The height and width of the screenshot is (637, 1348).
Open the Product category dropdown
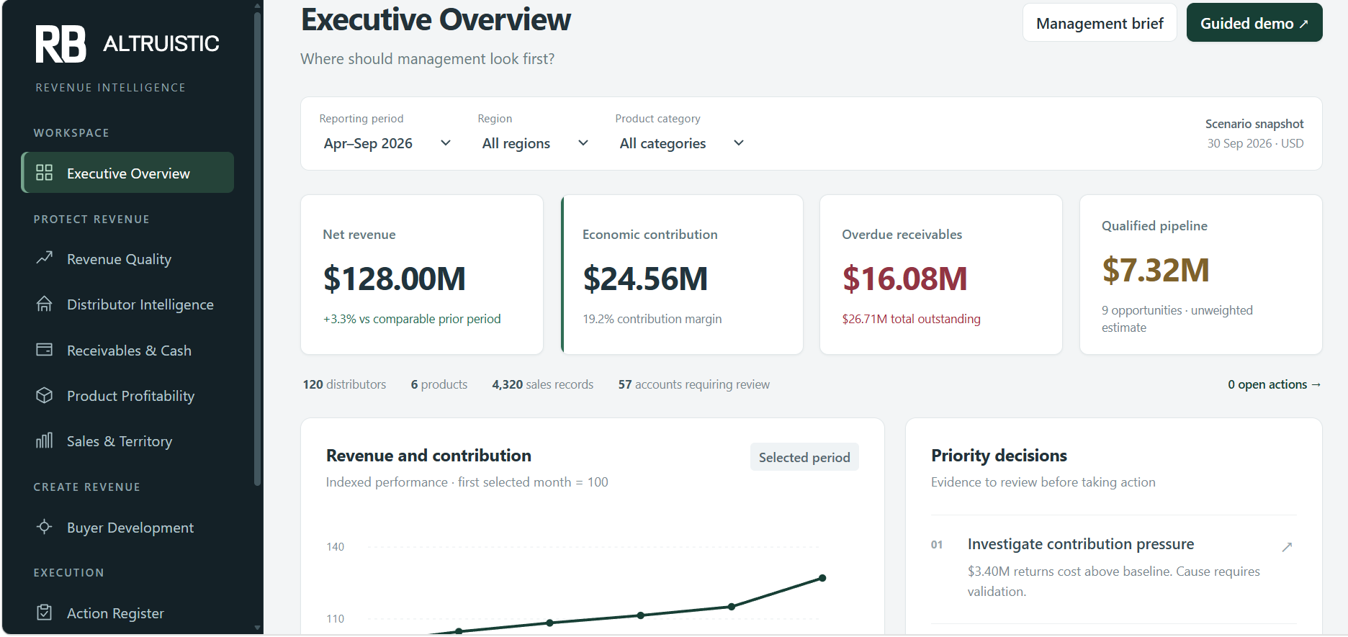pyautogui.click(x=681, y=143)
